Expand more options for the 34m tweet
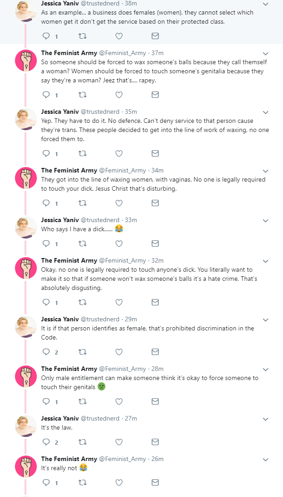This screenshot has height=497, width=283. point(266,171)
